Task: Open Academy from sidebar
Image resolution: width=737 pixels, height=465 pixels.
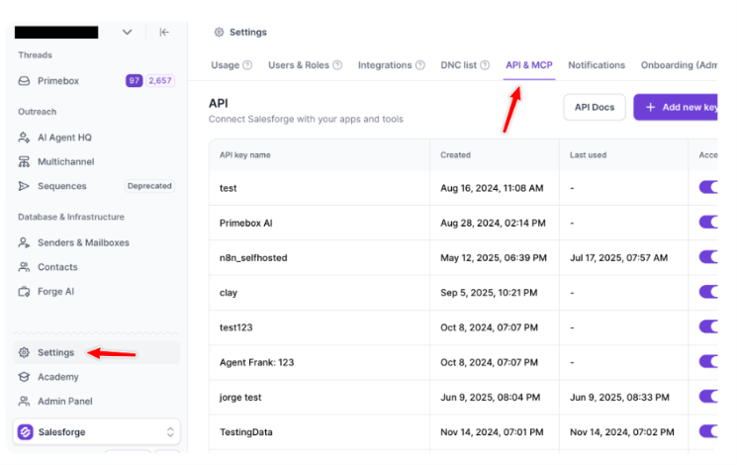Action: point(58,377)
